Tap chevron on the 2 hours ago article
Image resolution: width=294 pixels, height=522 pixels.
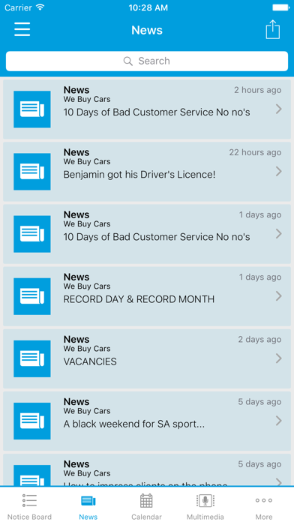[279, 109]
